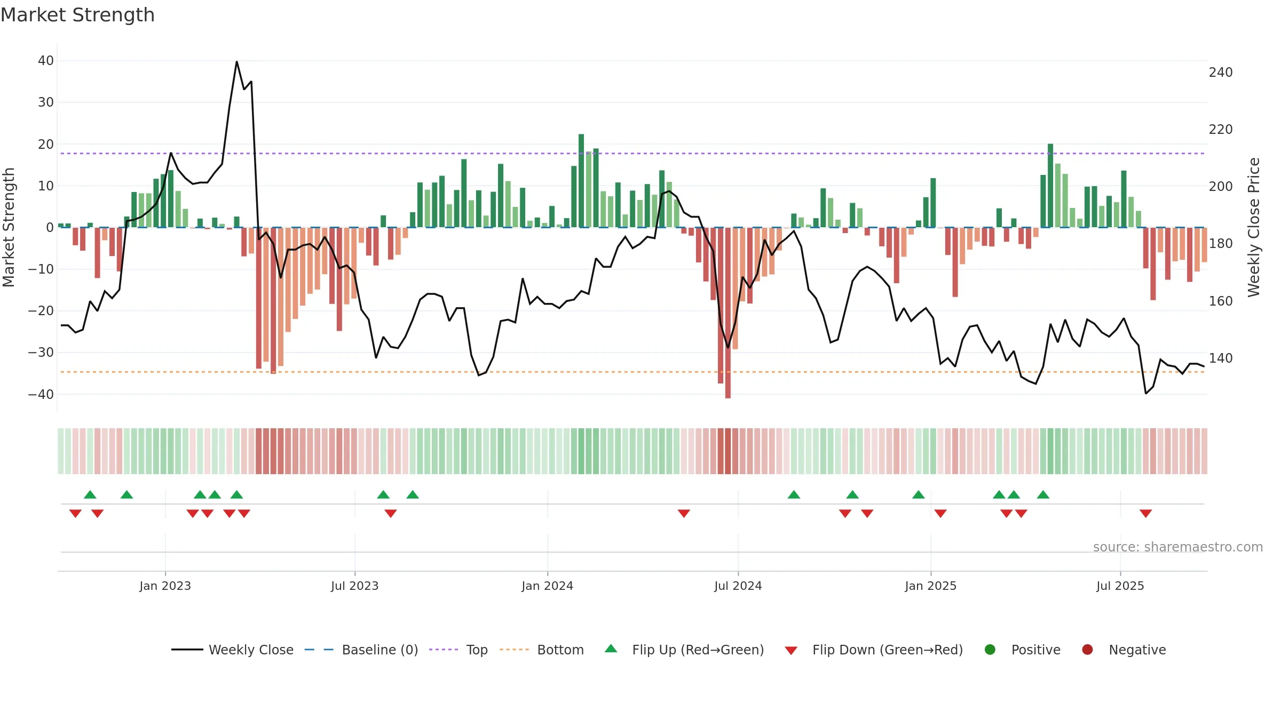Click the Jan 2024 x-axis label
Screen dimensions: 1281x720
click(x=547, y=586)
